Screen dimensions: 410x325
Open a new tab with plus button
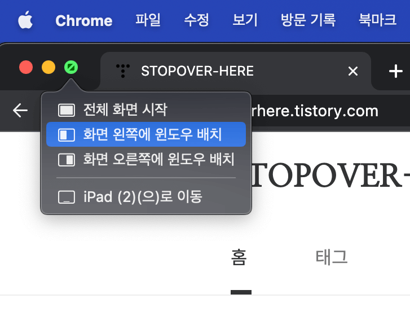(395, 71)
